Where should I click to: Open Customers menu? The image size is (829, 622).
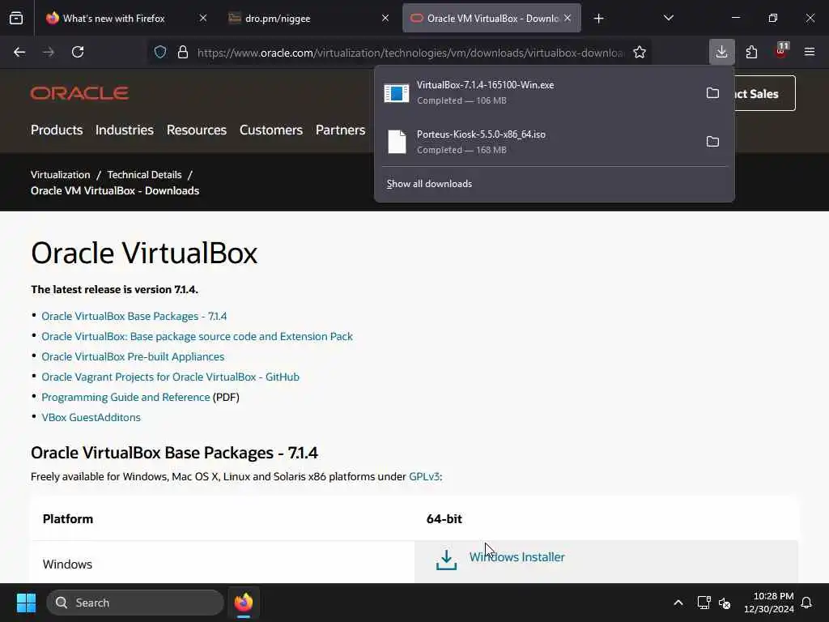pyautogui.click(x=270, y=130)
